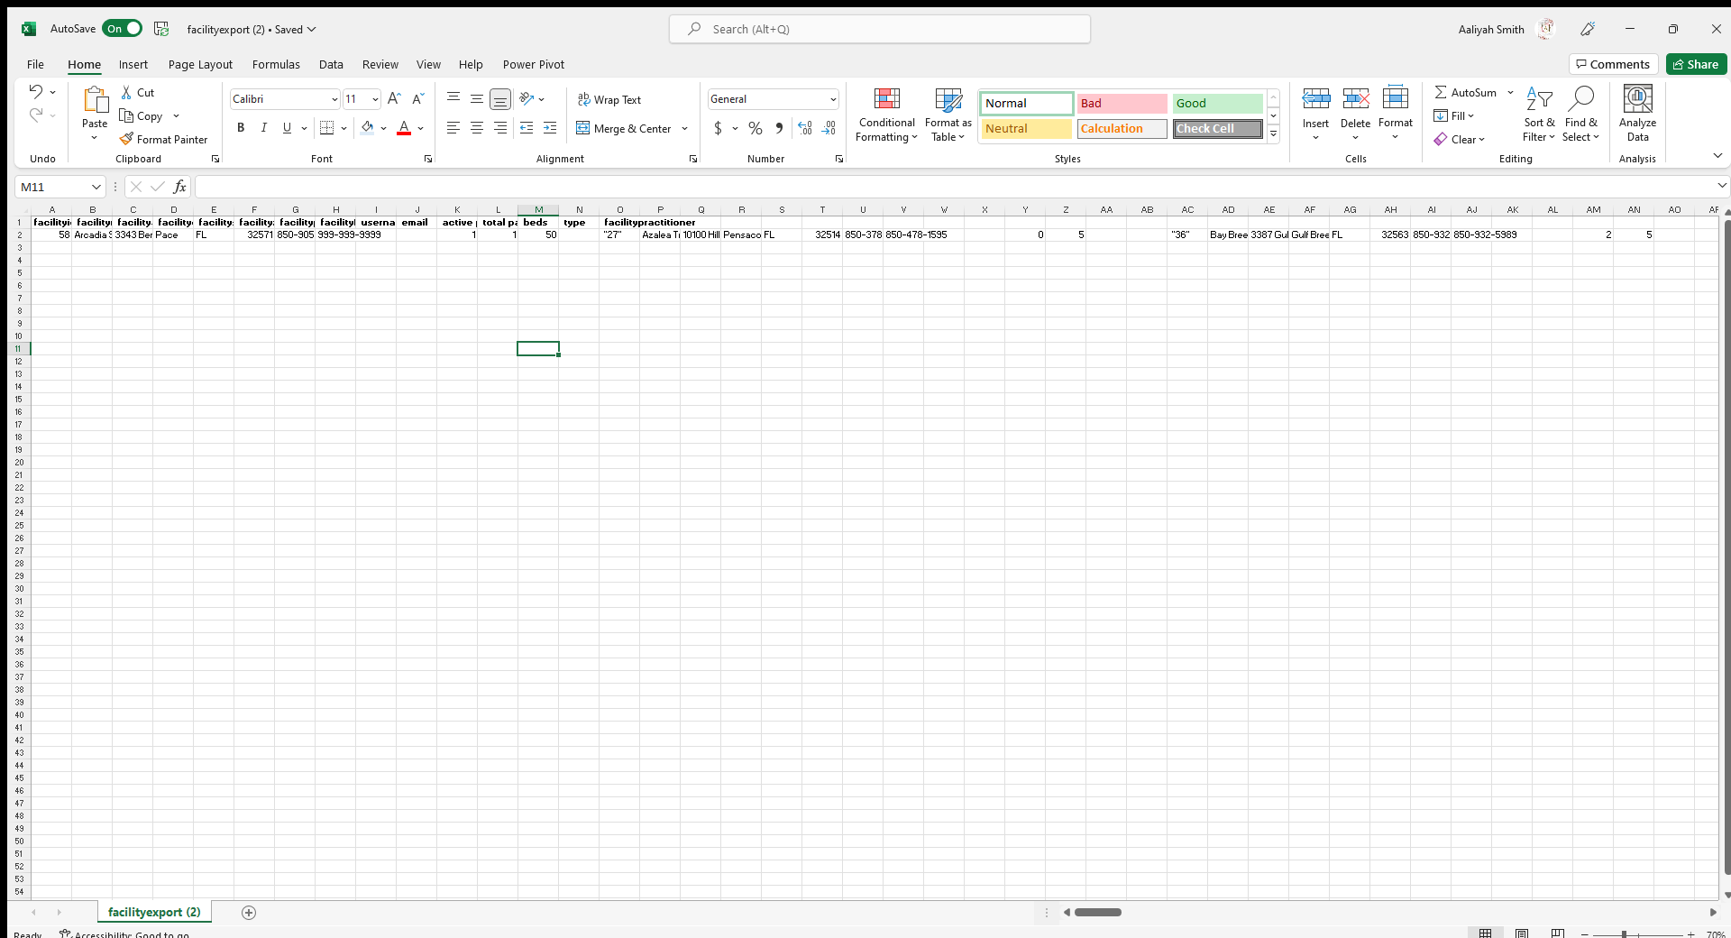The image size is (1731, 938).
Task: Open the General number format dropdown
Action: tap(833, 99)
